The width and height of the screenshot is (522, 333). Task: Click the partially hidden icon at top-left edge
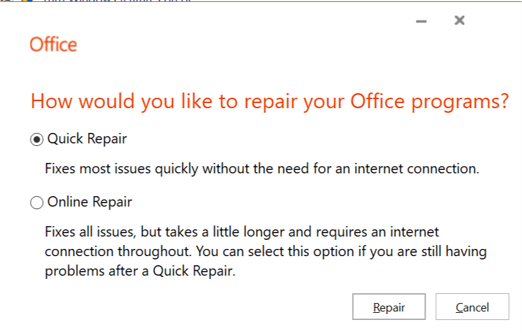tap(27, 1)
